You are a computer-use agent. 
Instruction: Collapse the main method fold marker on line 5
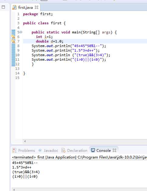point(21,32)
